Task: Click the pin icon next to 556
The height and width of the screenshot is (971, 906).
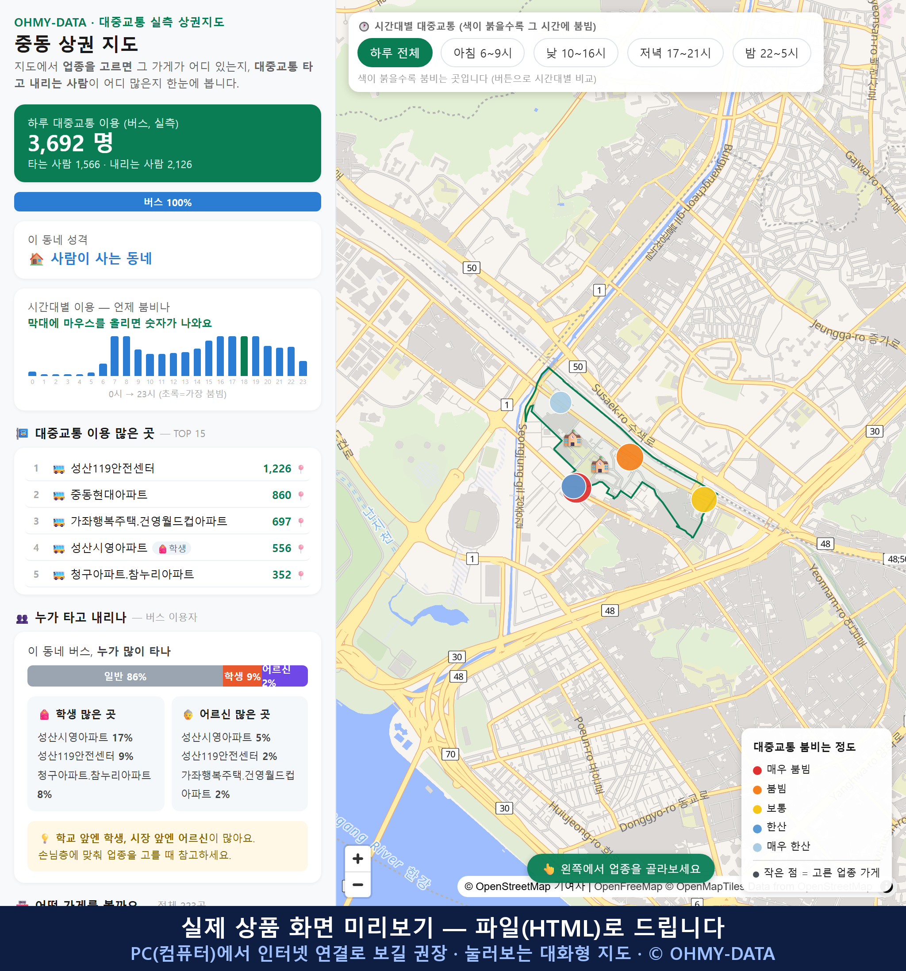Action: click(x=301, y=549)
